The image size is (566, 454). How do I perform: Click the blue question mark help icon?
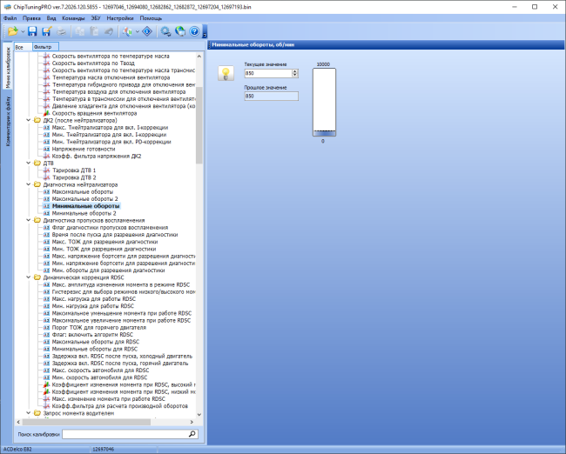[194, 31]
